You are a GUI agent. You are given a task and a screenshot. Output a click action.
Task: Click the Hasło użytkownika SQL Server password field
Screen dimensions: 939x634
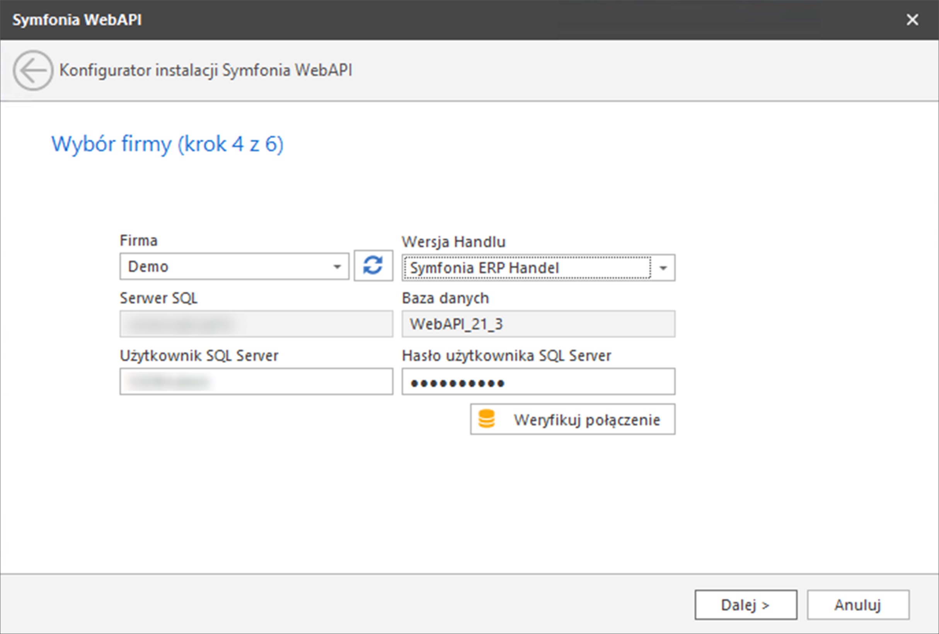coord(538,381)
